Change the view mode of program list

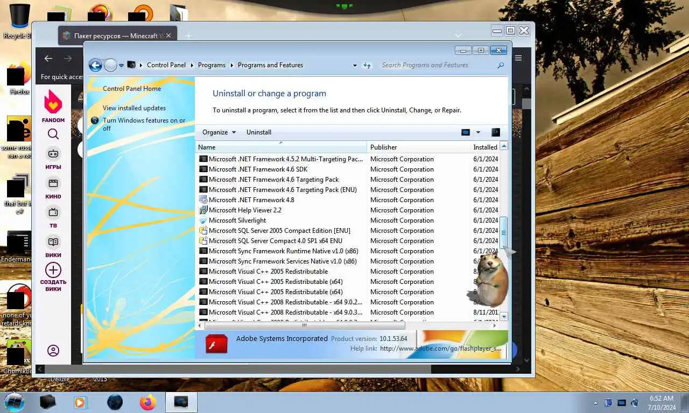[466, 132]
